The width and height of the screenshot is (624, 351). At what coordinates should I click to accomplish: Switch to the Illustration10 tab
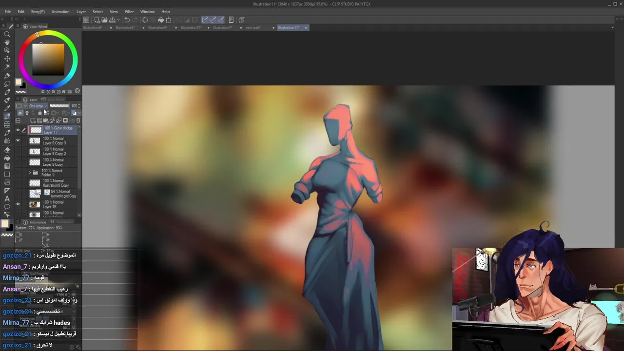191,28
